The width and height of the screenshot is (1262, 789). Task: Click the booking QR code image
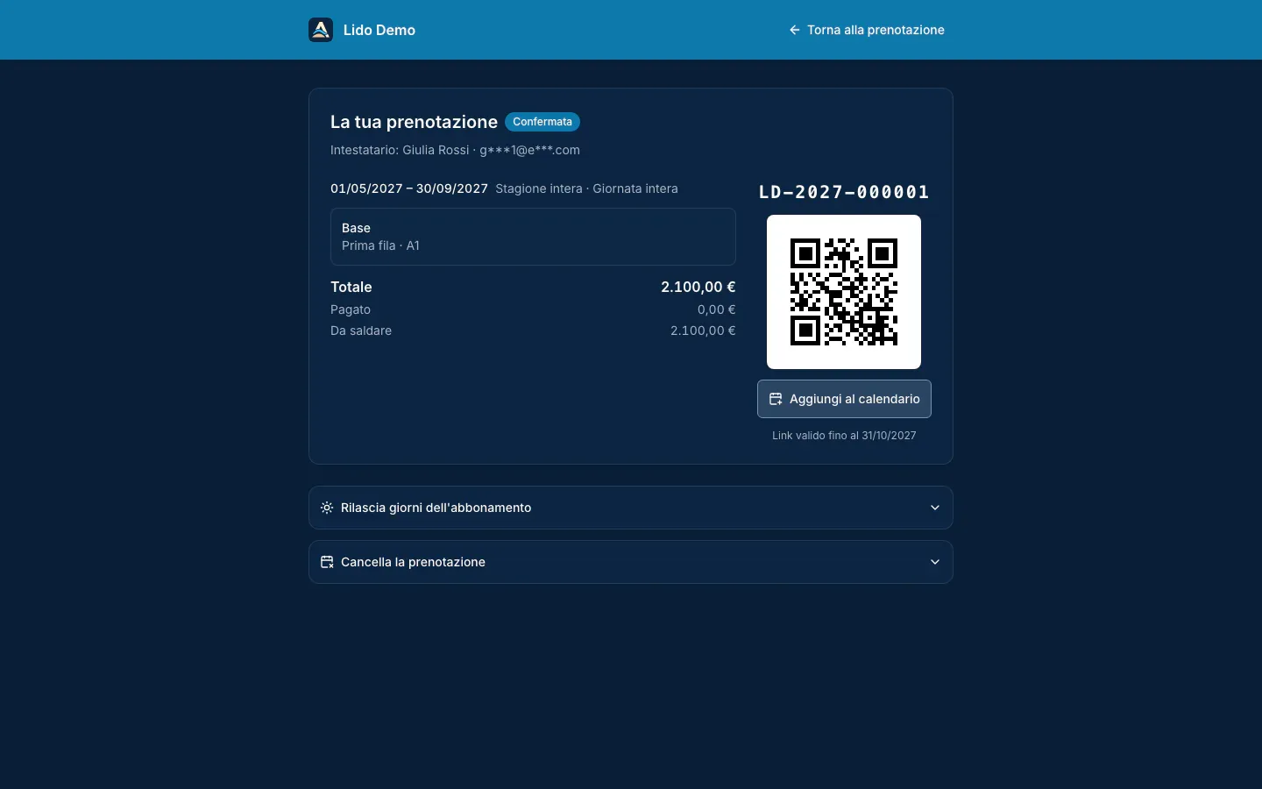click(844, 292)
